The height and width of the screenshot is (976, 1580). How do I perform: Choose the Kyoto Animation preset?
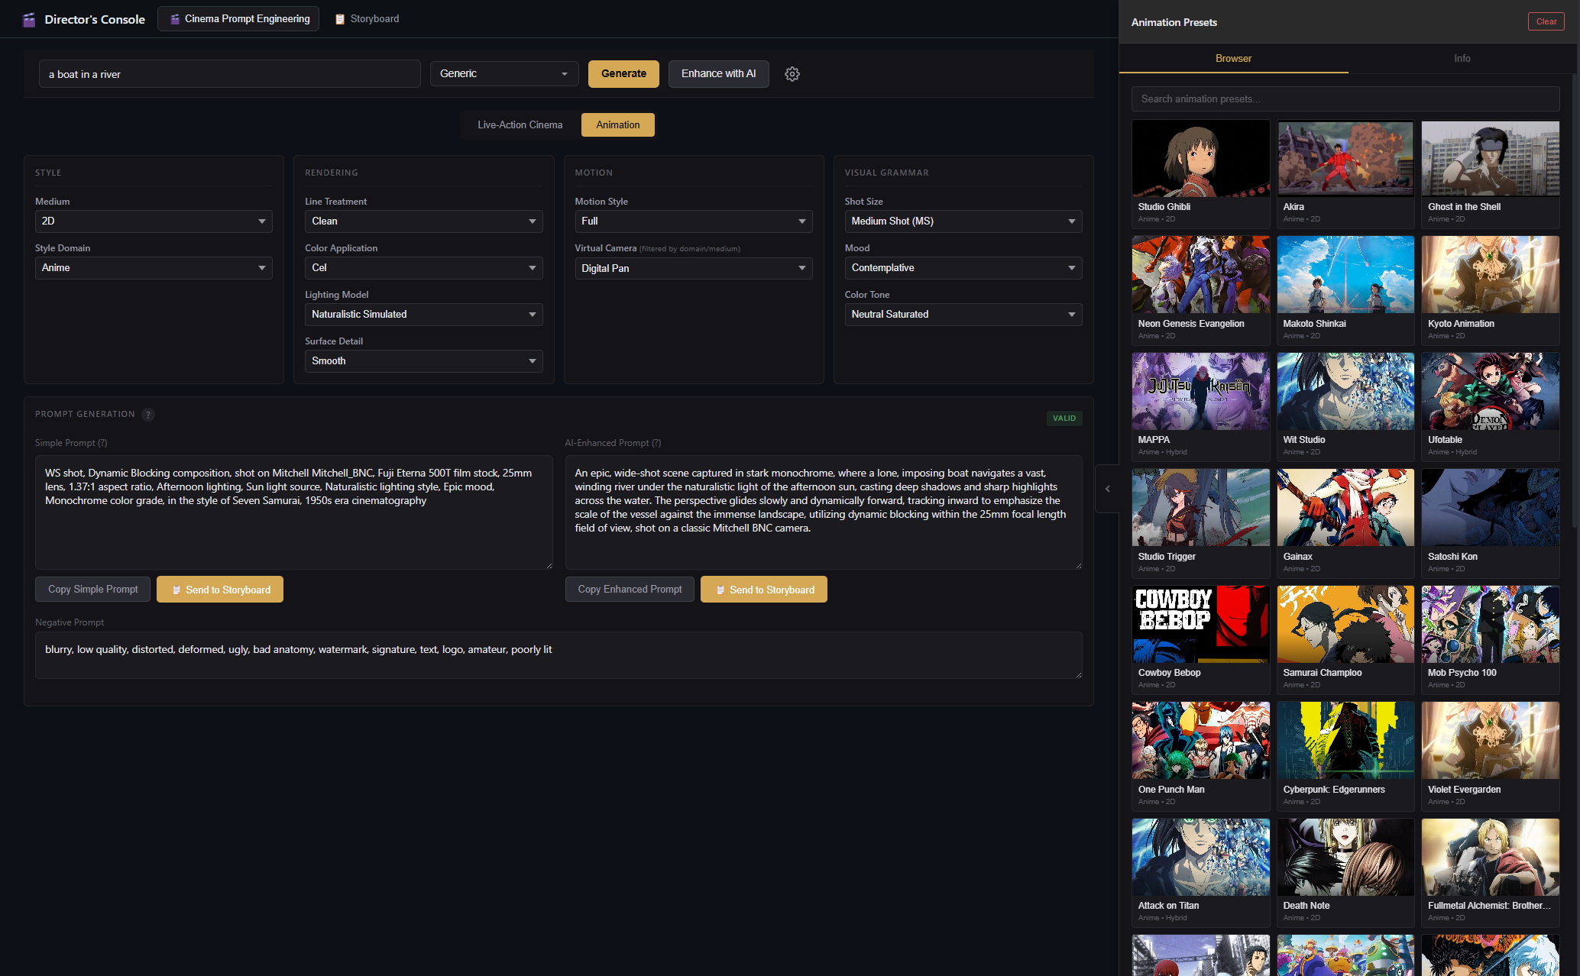click(1491, 290)
